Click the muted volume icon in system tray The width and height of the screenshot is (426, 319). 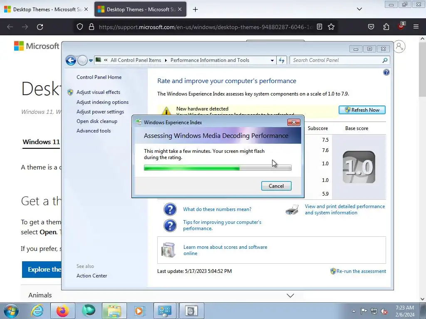click(x=384, y=311)
